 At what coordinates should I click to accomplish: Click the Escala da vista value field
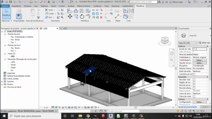tap(199, 49)
